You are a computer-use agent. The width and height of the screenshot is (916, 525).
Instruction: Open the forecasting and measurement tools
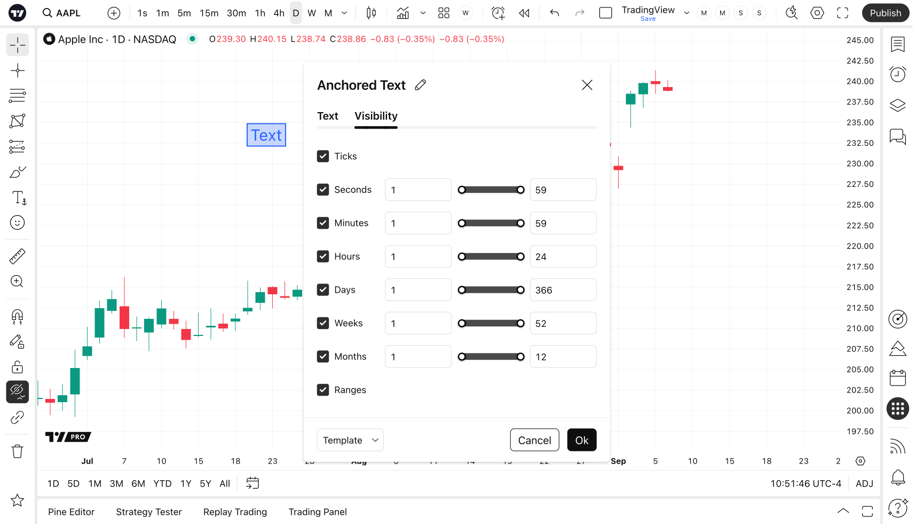[18, 146]
